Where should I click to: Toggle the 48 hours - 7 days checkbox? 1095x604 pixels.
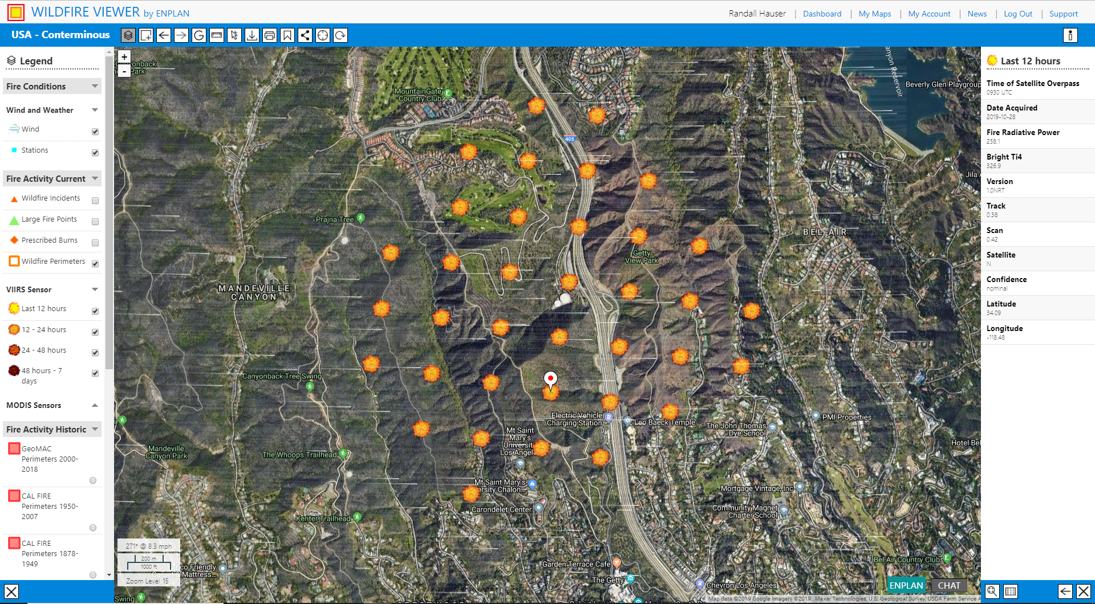95,373
